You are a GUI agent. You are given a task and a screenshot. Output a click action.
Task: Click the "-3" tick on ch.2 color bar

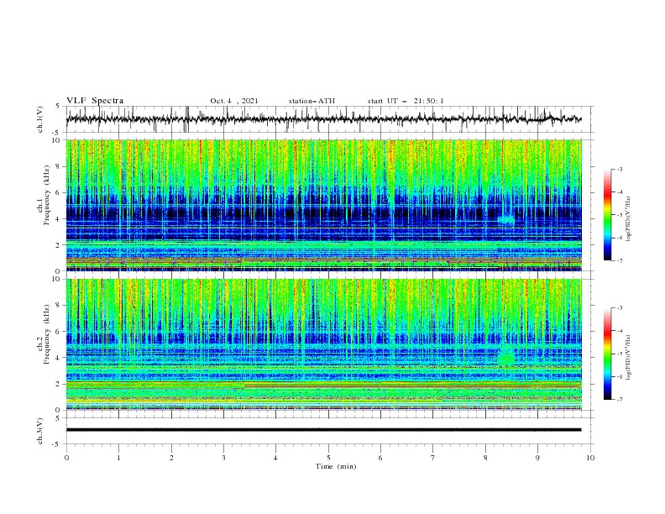620,308
